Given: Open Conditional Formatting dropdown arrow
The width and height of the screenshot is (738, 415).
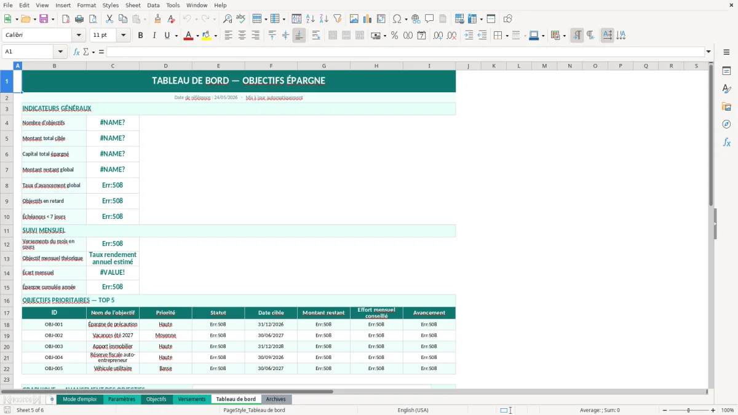Looking at the screenshot, I should [564, 36].
